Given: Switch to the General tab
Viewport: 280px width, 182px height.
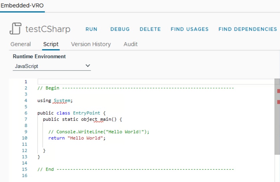Looking at the screenshot, I should (20, 44).
